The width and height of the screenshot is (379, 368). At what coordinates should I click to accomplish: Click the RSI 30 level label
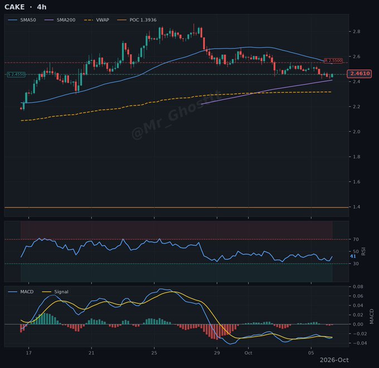click(356, 264)
